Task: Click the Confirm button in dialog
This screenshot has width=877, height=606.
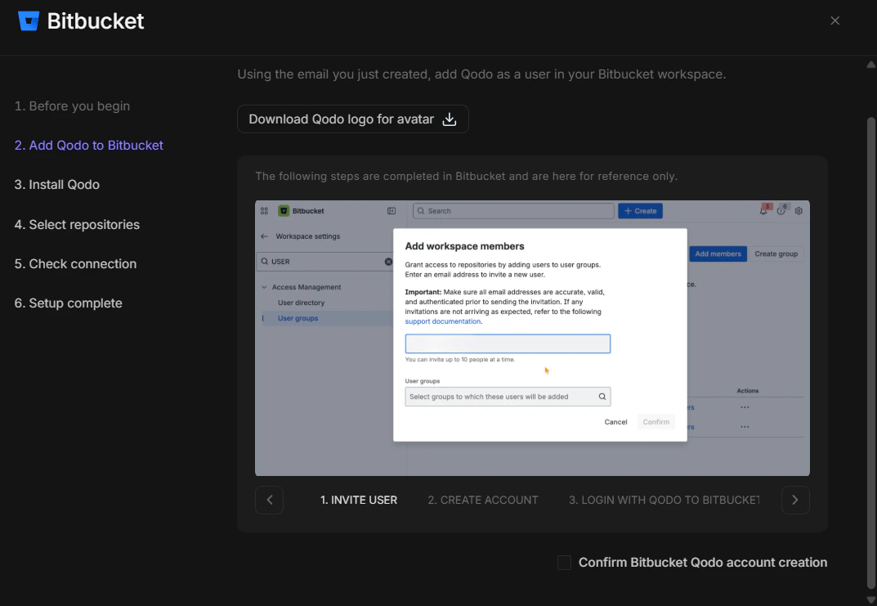Action: [656, 422]
